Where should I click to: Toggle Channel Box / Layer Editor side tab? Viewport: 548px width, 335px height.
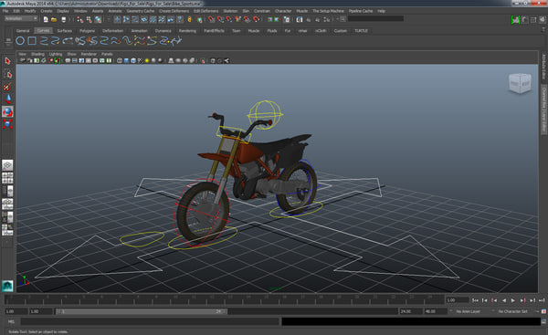point(543,110)
